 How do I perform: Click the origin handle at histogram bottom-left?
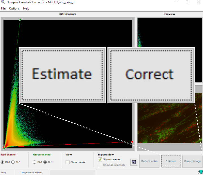pos(4,148)
